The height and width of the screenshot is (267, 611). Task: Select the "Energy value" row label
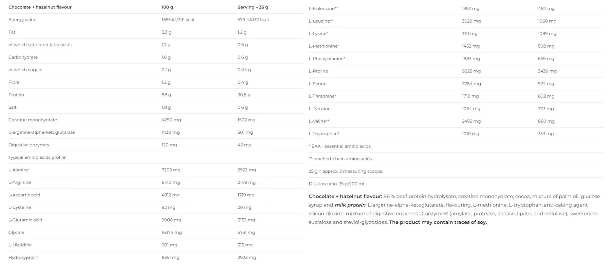coord(22,20)
